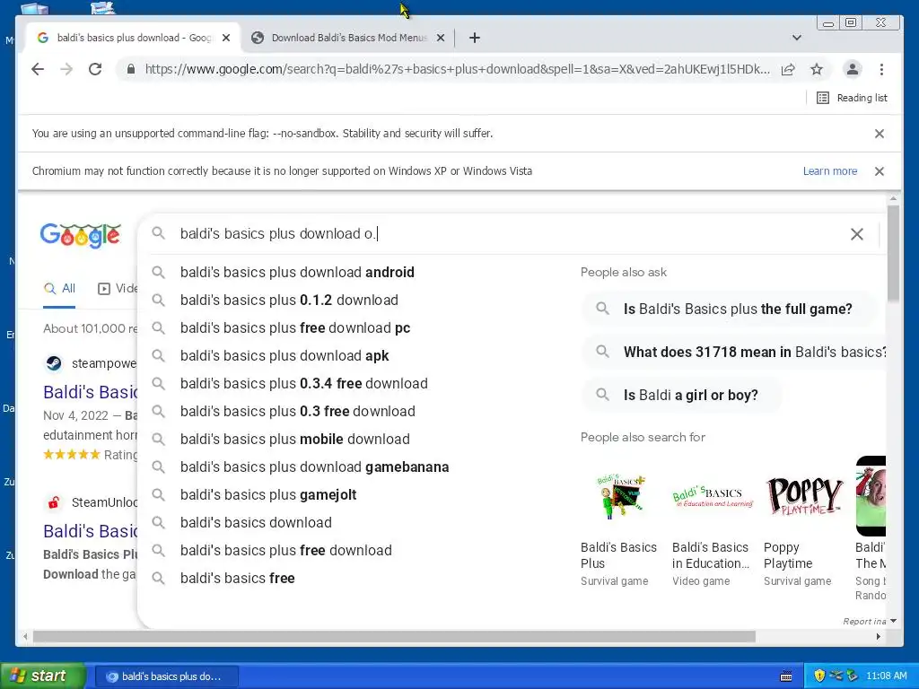Expand the tab search chevron
The width and height of the screenshot is (919, 689).
(x=797, y=38)
